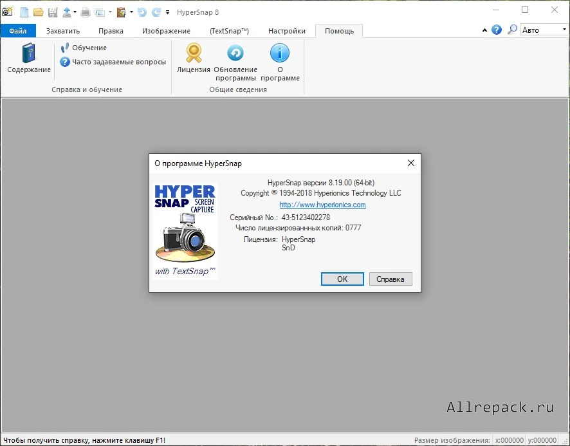
Task: Click the blue help question icon
Action: (x=497, y=30)
